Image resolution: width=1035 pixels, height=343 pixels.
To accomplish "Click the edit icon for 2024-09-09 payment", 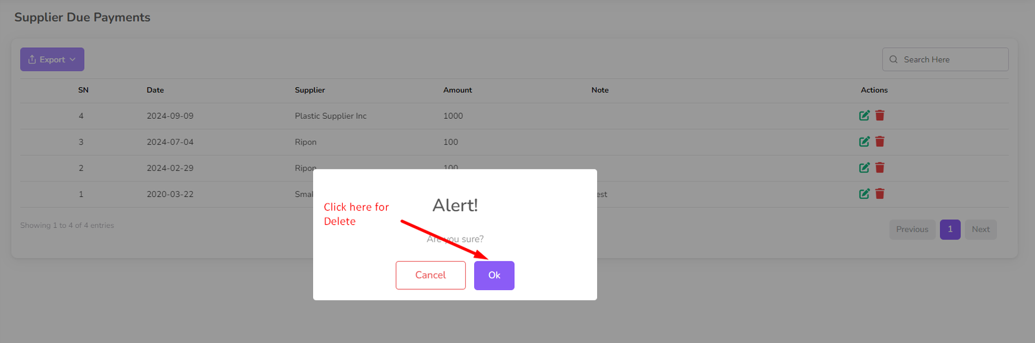I will click(864, 116).
